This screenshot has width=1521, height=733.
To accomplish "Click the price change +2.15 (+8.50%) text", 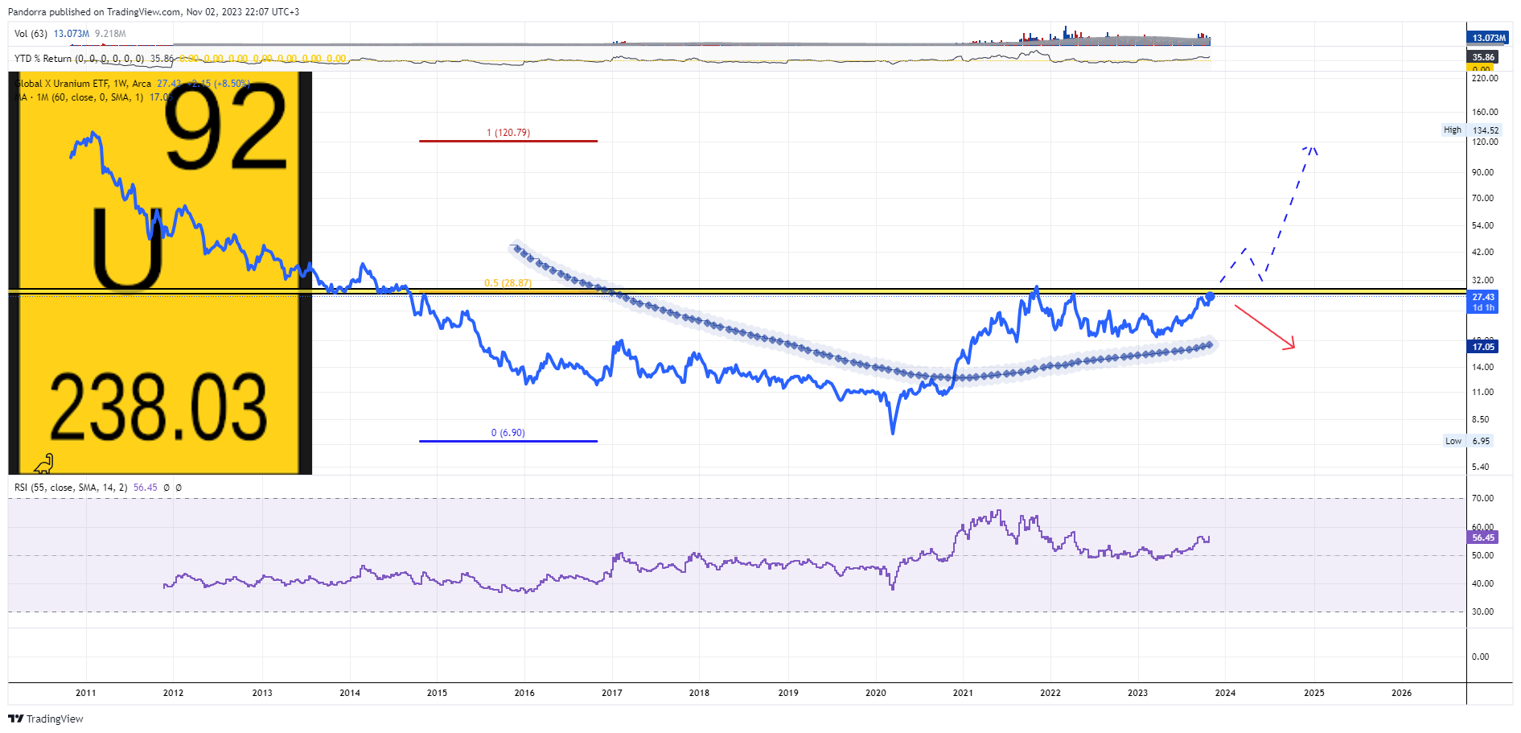I will [x=218, y=84].
